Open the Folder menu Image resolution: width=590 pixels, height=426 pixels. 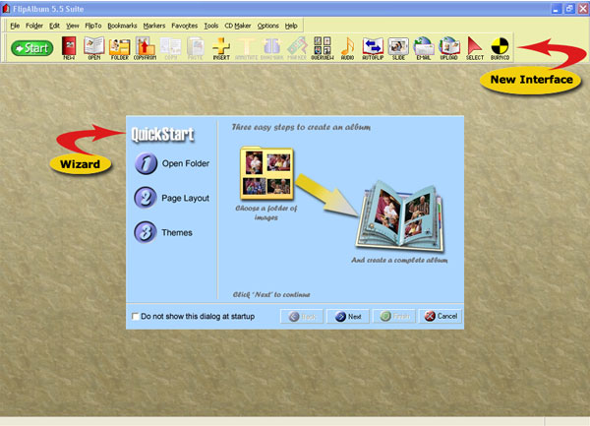coord(33,26)
